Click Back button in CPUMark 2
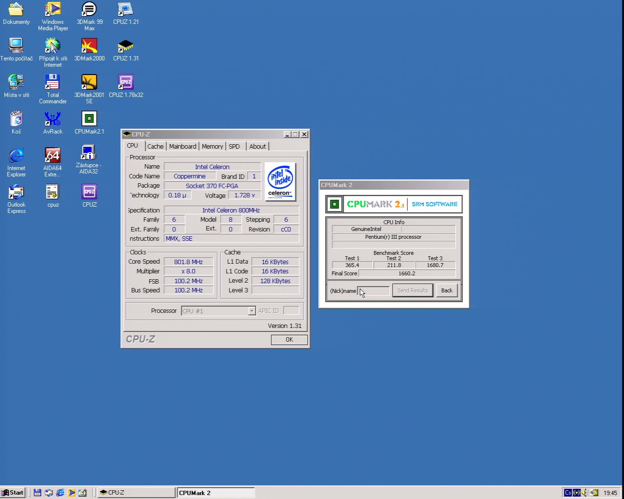Viewport: 624px width, 499px height. tap(447, 290)
